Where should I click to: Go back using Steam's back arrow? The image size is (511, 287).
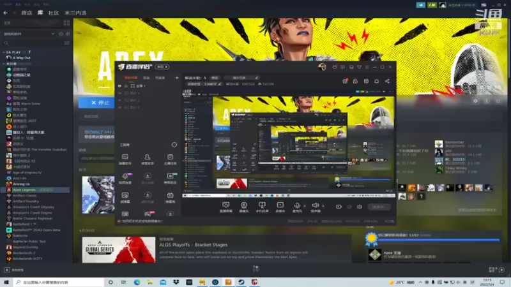click(x=6, y=13)
